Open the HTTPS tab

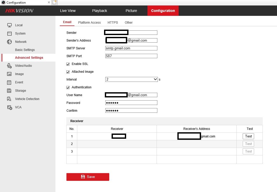pos(113,23)
